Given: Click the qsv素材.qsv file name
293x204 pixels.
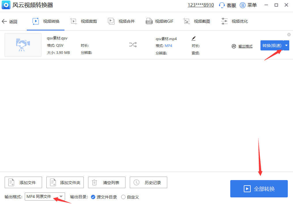Looking at the screenshot, I should [x=57, y=38].
